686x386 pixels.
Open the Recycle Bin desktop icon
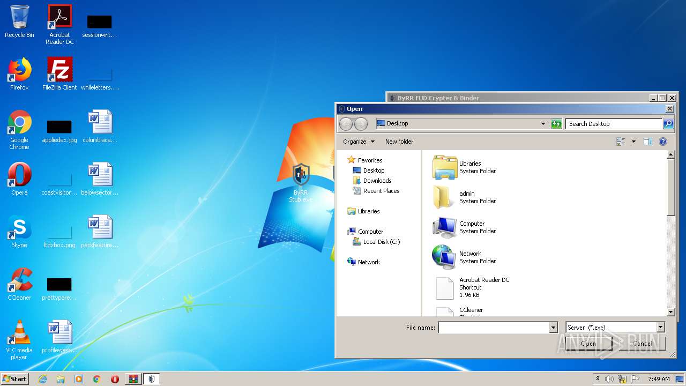(x=19, y=21)
